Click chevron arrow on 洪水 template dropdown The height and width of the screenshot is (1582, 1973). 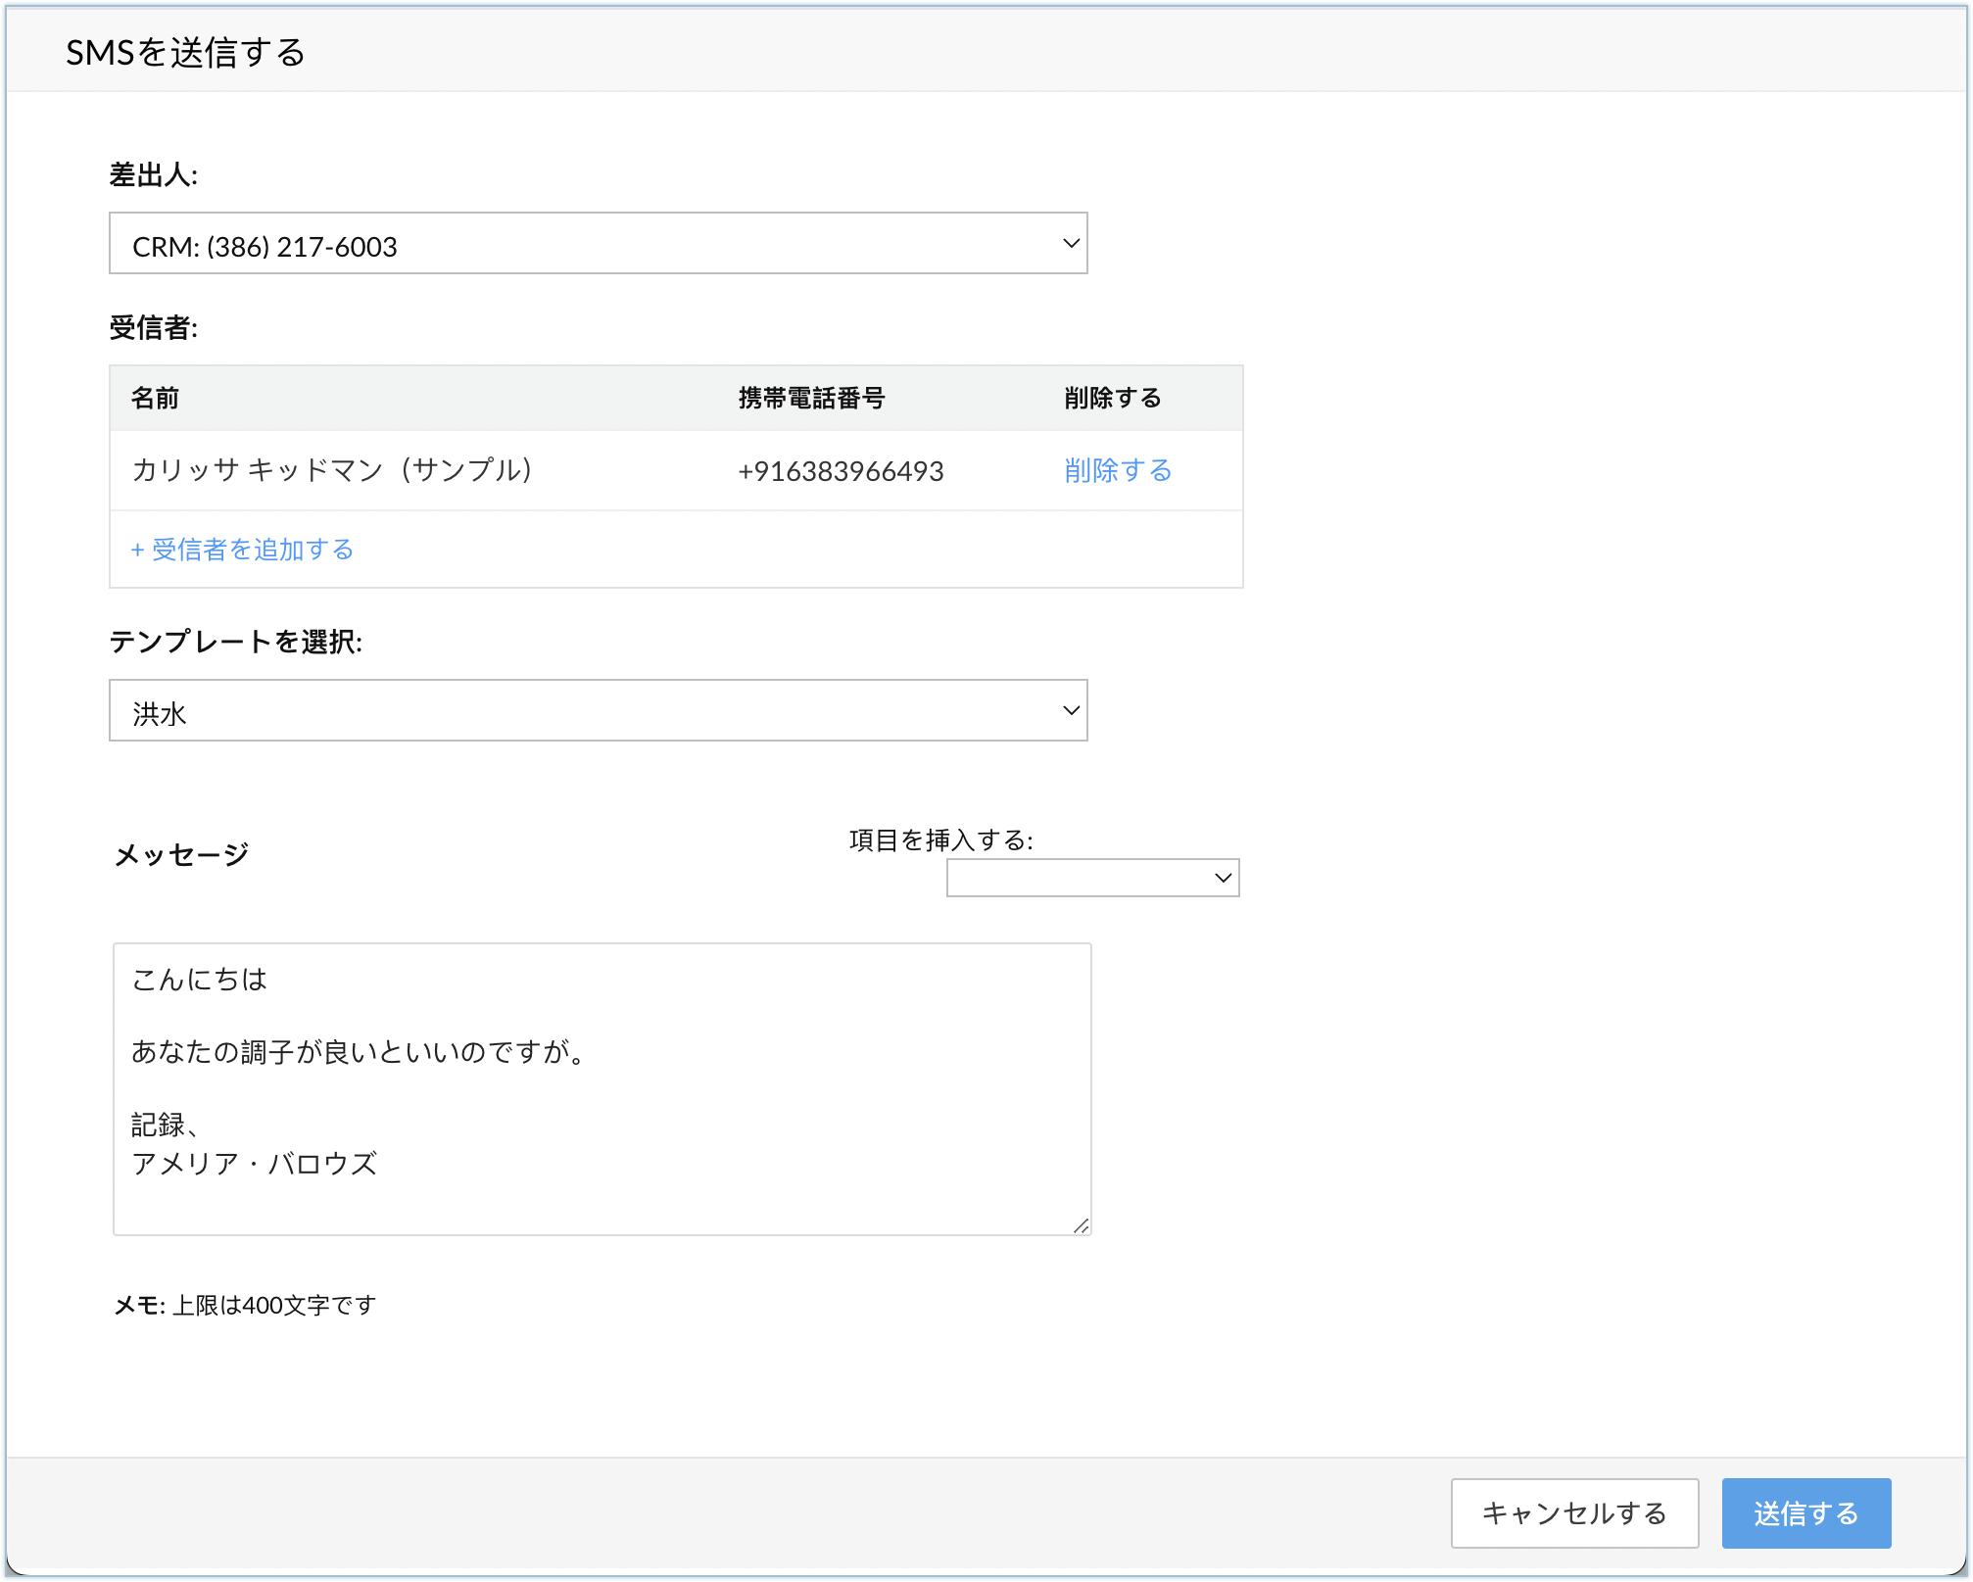click(1071, 711)
